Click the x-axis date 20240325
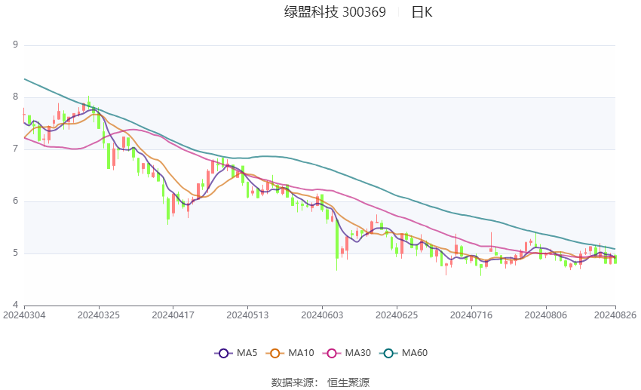This screenshot has height=390, width=641. tap(99, 315)
